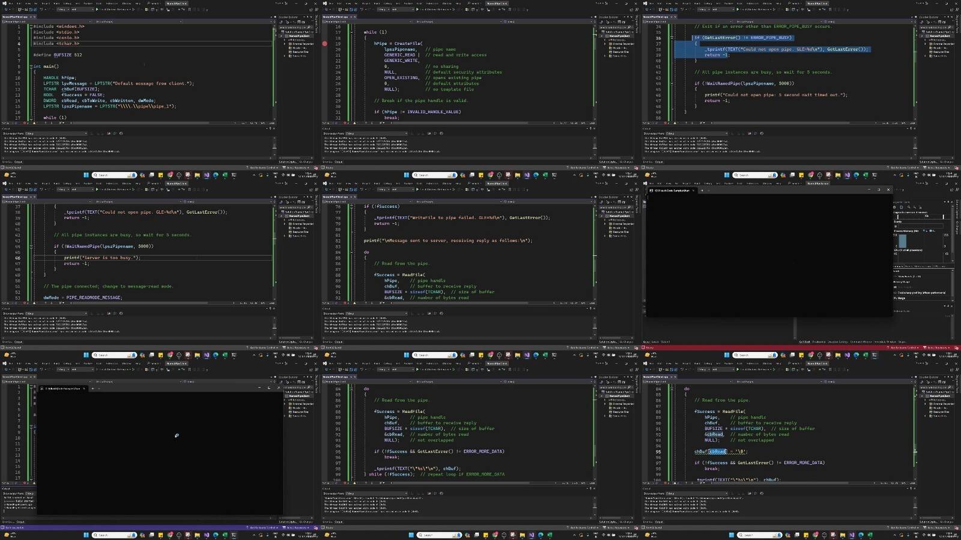
Task: Expand External Dependencies arrow in the #include frame
Action: point(285,44)
